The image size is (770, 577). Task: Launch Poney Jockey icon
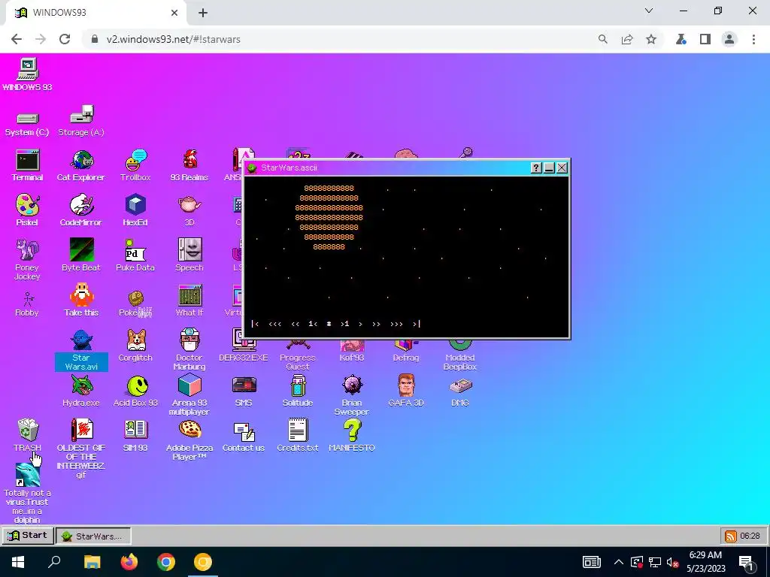pos(28,250)
